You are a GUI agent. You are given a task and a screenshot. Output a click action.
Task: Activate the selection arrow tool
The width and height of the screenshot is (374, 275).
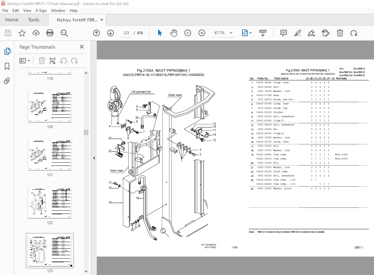[x=160, y=33]
